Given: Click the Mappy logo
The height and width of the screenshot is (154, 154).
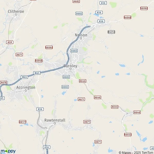Looking at the screenshot, I should [x=8, y=151].
